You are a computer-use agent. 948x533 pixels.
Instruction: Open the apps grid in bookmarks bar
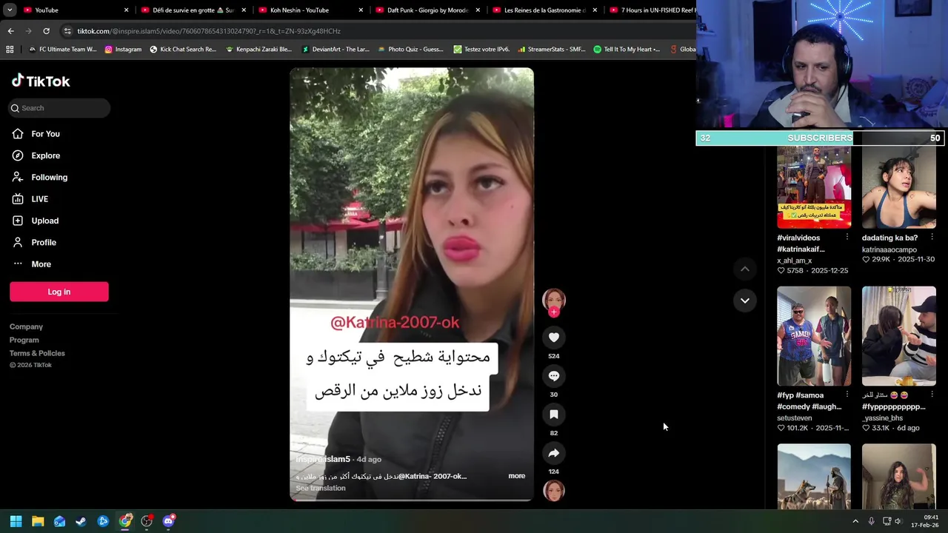pos(10,50)
